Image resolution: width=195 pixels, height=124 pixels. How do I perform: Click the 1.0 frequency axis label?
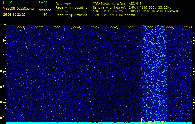click(2, 56)
